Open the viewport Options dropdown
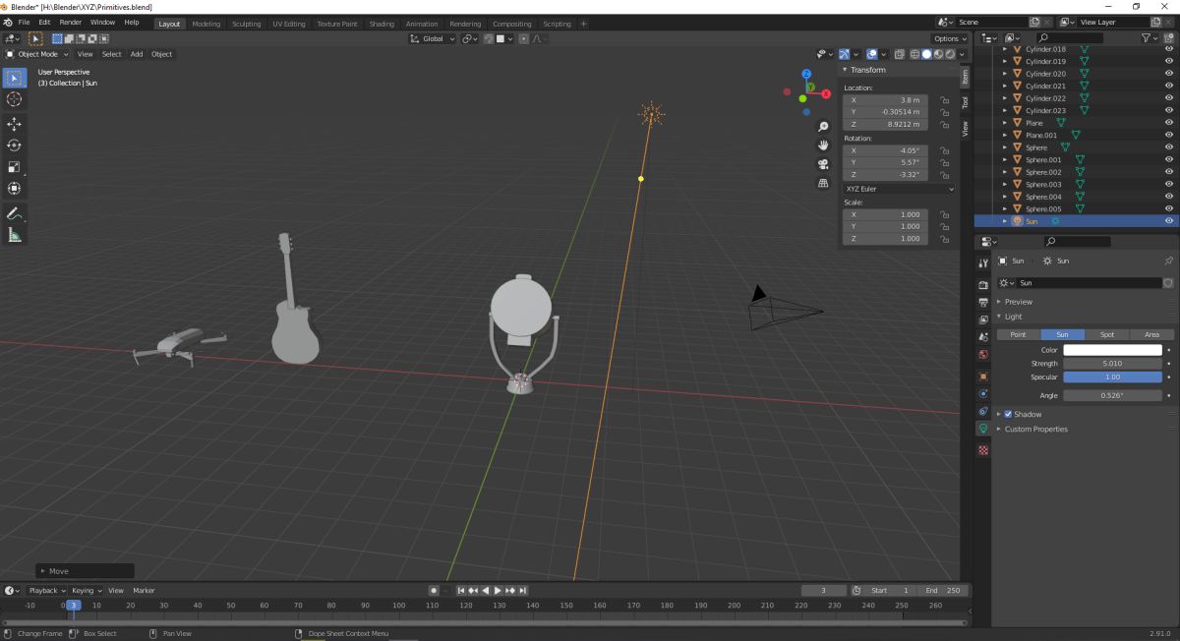1180x641 pixels. 951,38
